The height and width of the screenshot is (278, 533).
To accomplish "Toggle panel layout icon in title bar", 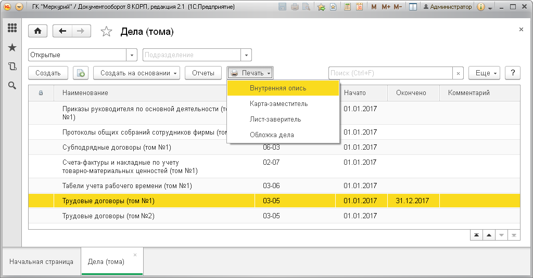I will pos(413,7).
